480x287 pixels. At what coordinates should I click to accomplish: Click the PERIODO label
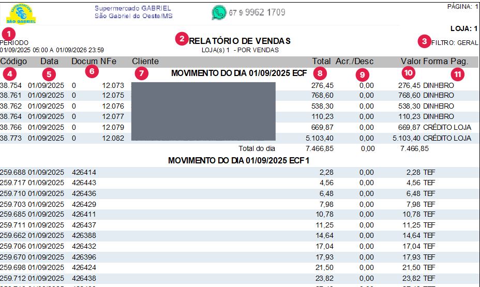14,43
